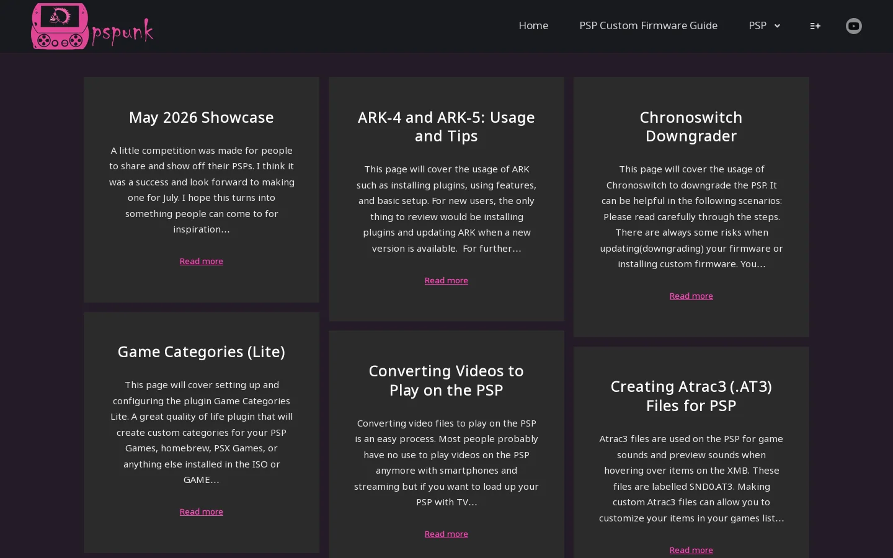Click the Chronoswitch excerpt paragraph
893x558 pixels.
point(691,216)
